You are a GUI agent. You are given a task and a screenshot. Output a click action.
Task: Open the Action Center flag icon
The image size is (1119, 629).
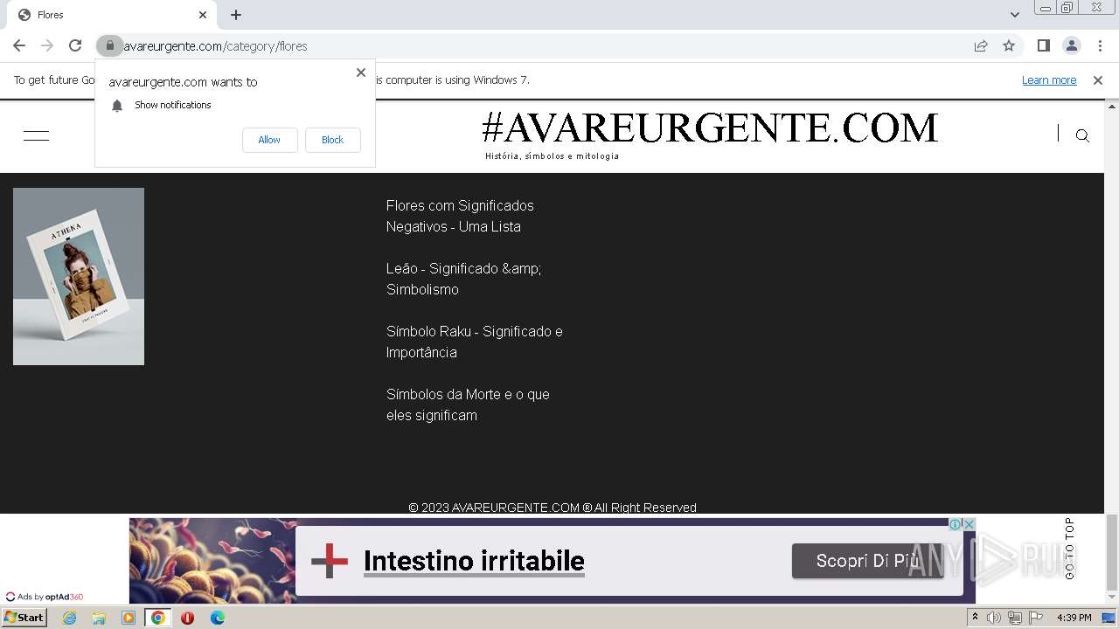(x=1036, y=618)
